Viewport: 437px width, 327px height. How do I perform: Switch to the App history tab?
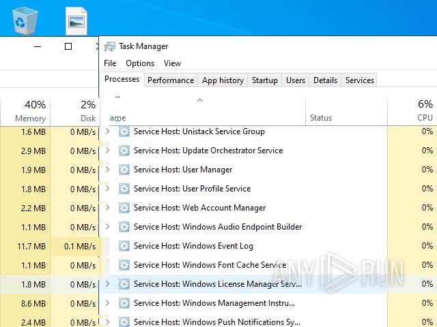point(223,80)
